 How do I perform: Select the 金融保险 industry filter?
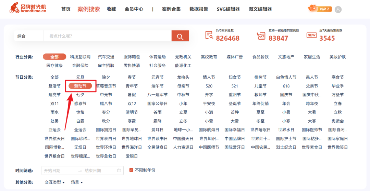click(x=80, y=66)
